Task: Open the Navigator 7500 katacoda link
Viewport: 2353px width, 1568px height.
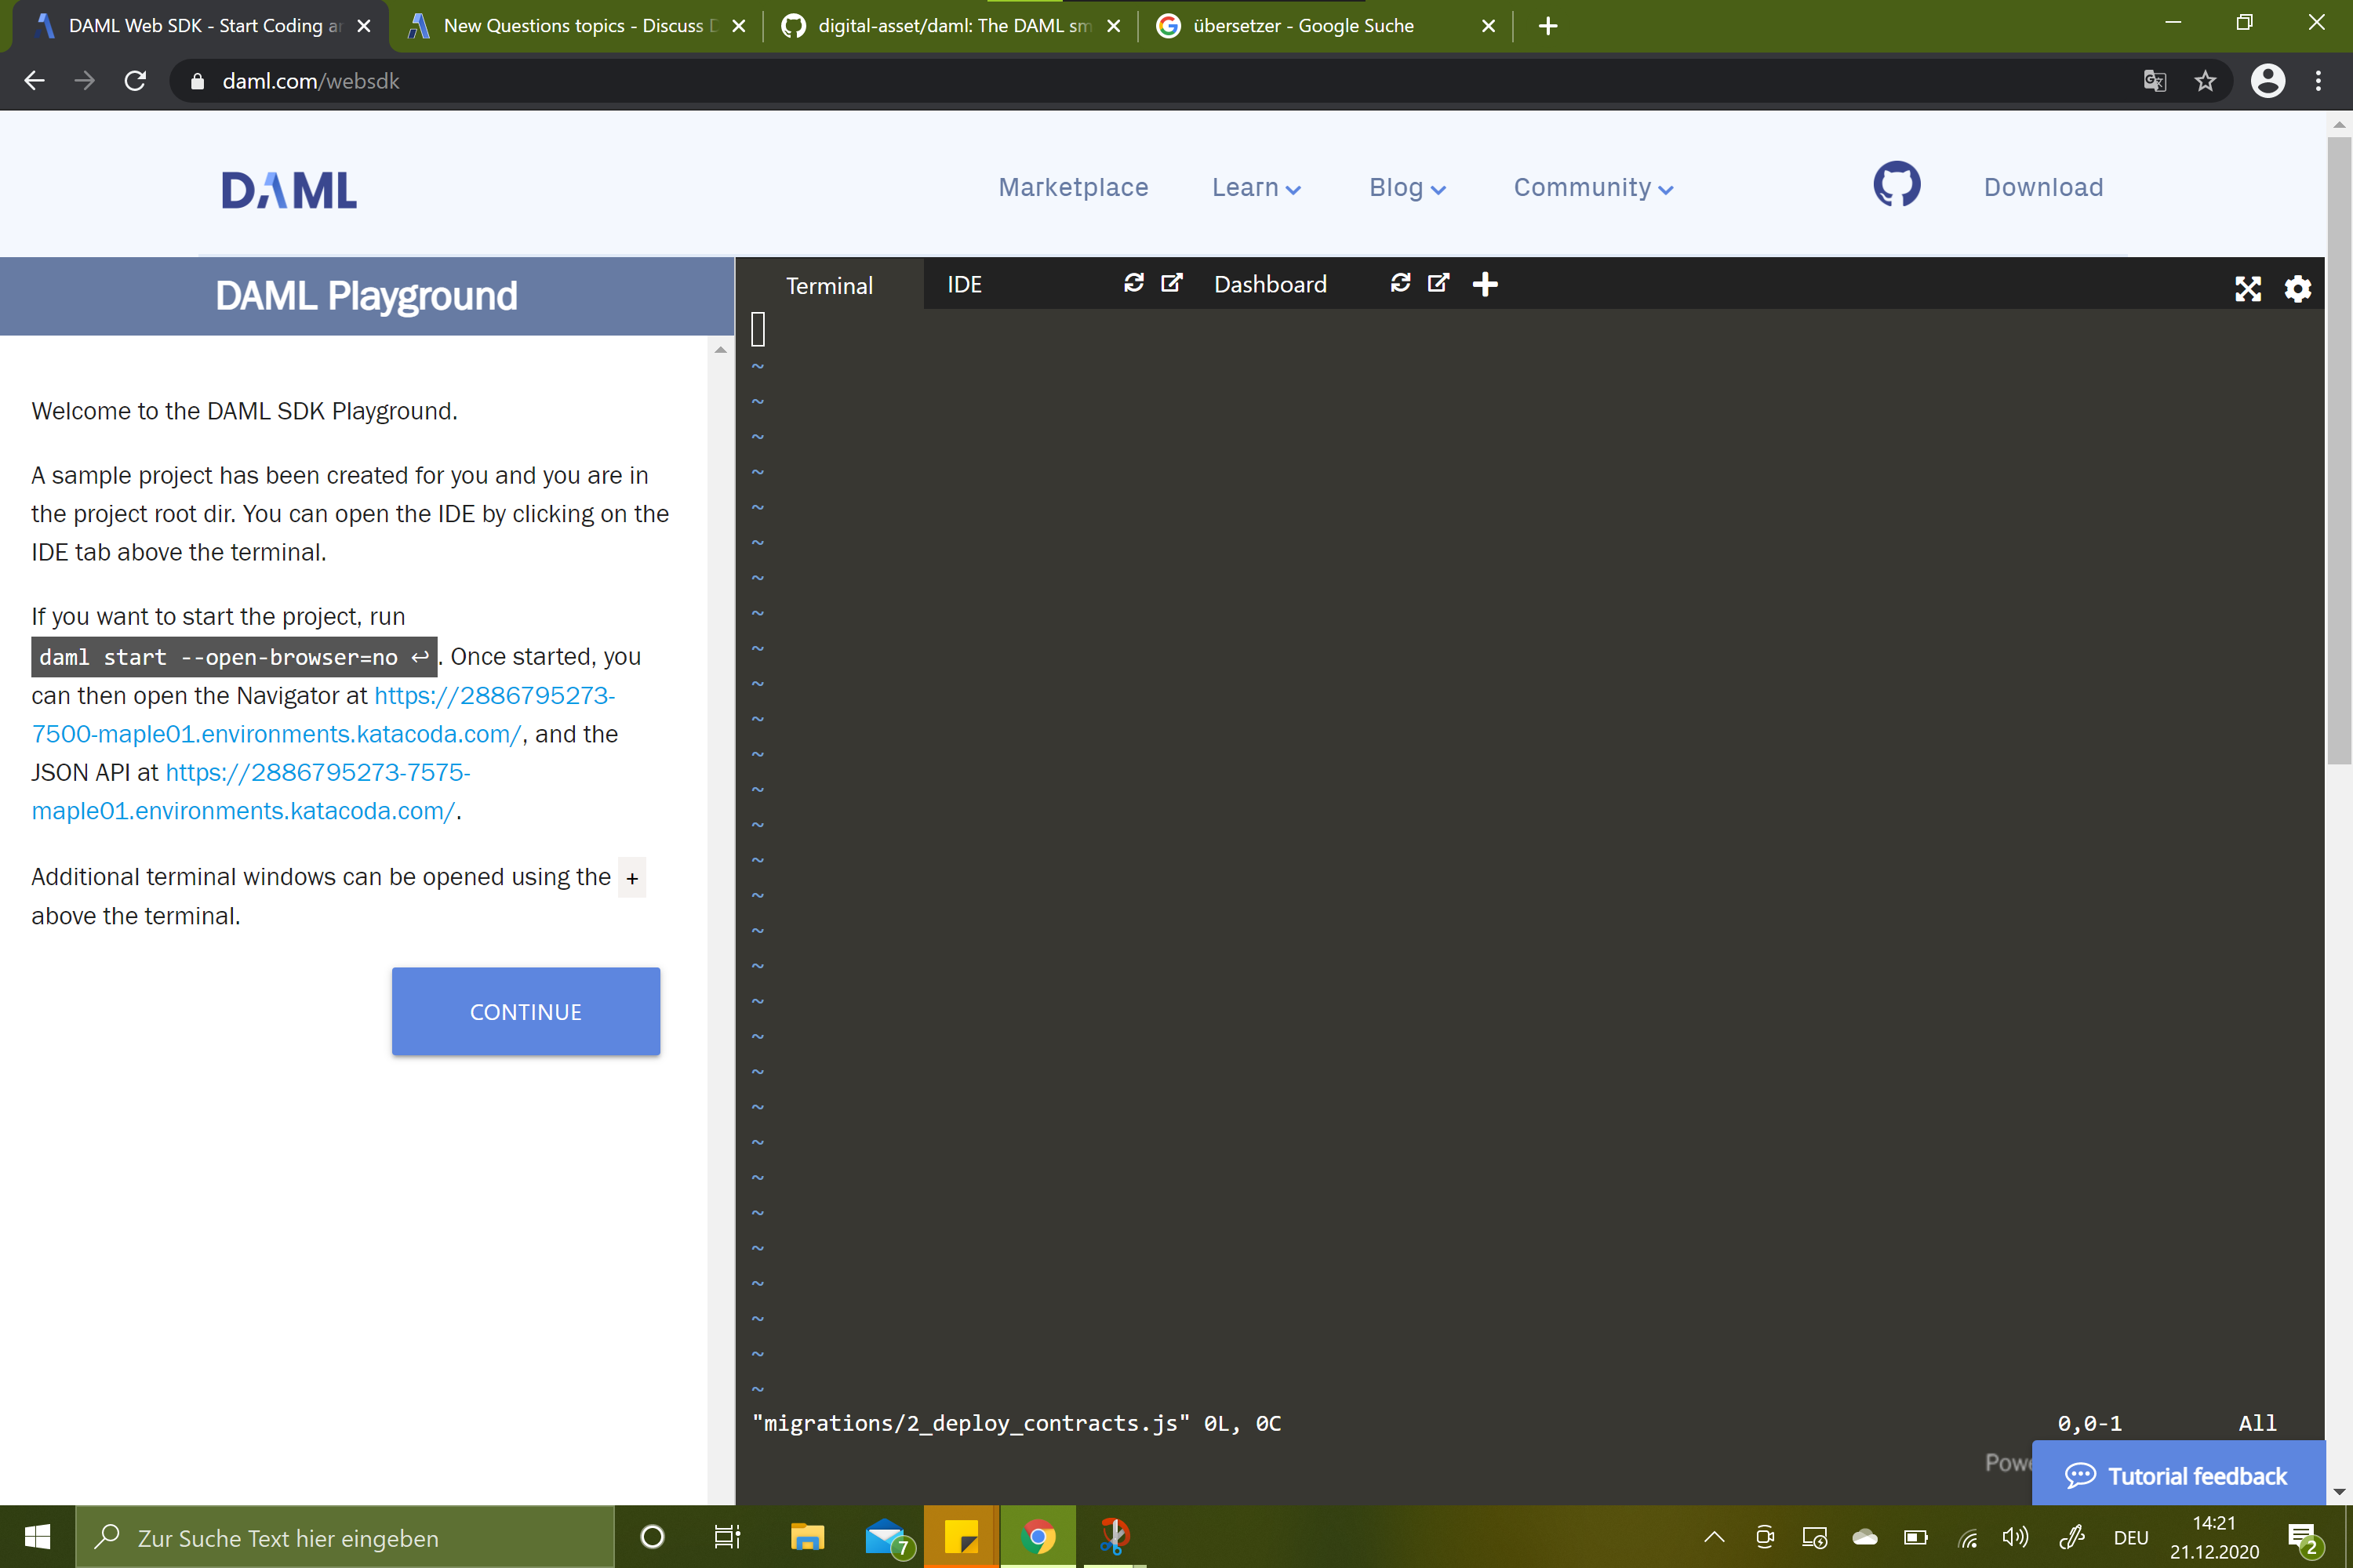Action: point(323,714)
